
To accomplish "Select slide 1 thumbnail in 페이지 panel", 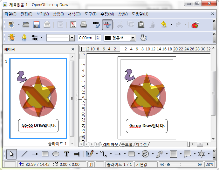I will click(38, 98).
